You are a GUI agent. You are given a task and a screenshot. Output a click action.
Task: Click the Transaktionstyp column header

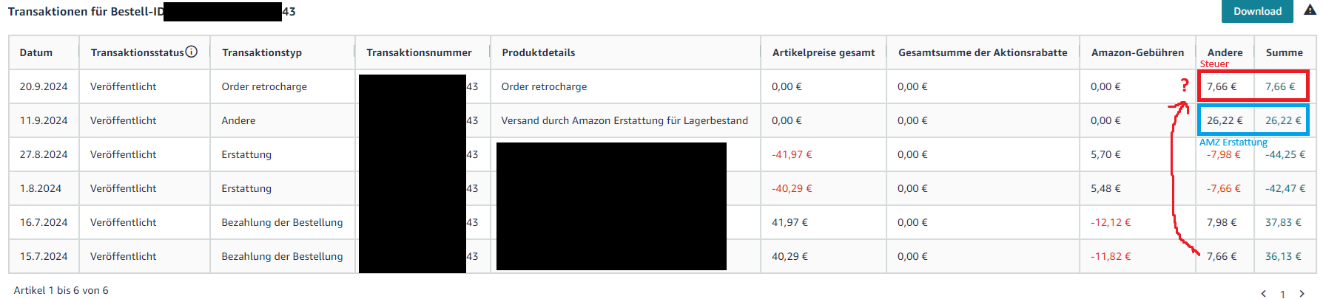pos(262,52)
